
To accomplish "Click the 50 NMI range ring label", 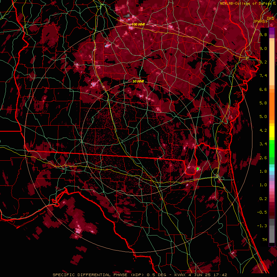I will tap(138, 81).
